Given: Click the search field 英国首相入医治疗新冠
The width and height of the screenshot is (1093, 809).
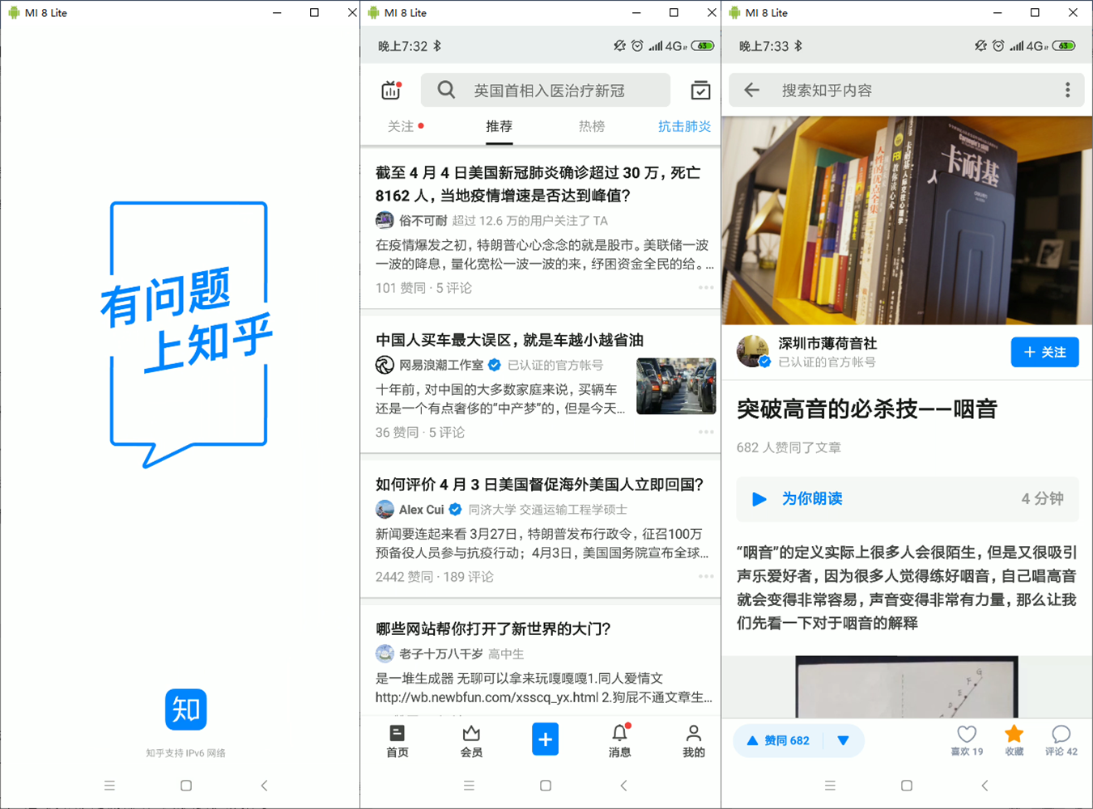Looking at the screenshot, I should click(545, 90).
